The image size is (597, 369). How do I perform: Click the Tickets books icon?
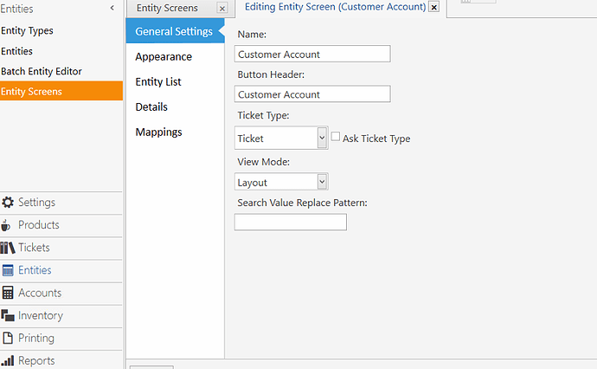click(8, 248)
